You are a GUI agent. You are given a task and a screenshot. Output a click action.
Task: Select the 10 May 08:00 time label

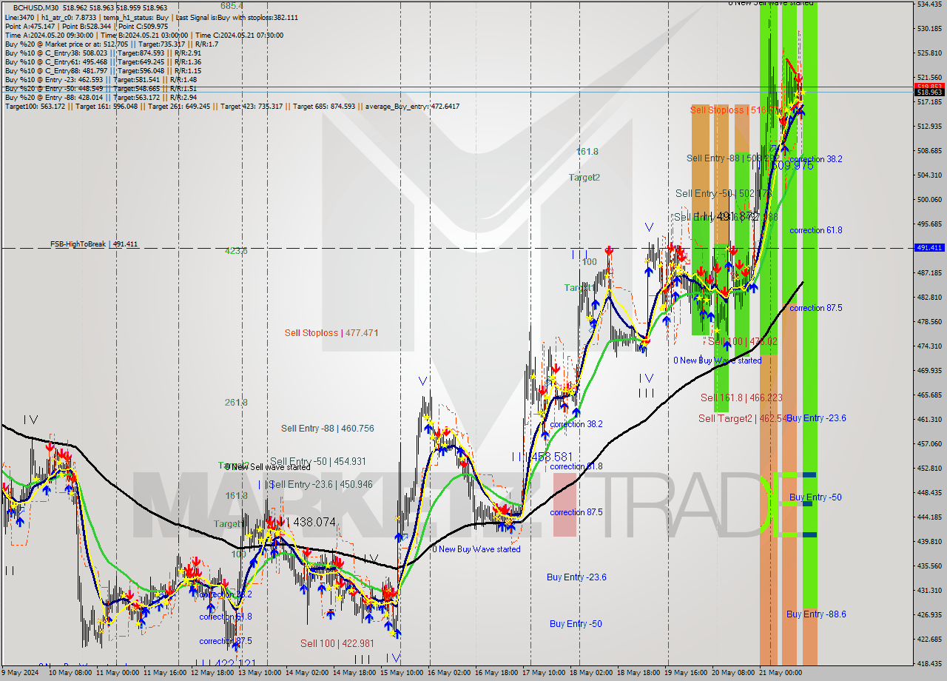(71, 673)
